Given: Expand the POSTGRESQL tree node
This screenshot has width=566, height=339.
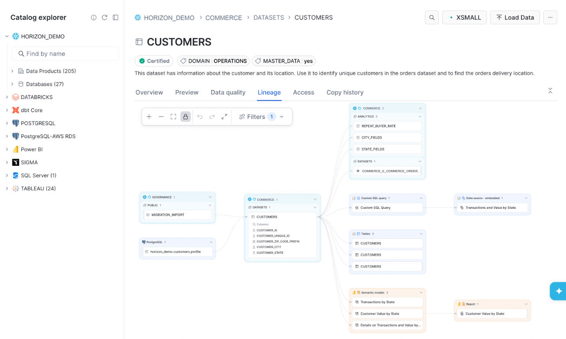Looking at the screenshot, I should pos(7,123).
